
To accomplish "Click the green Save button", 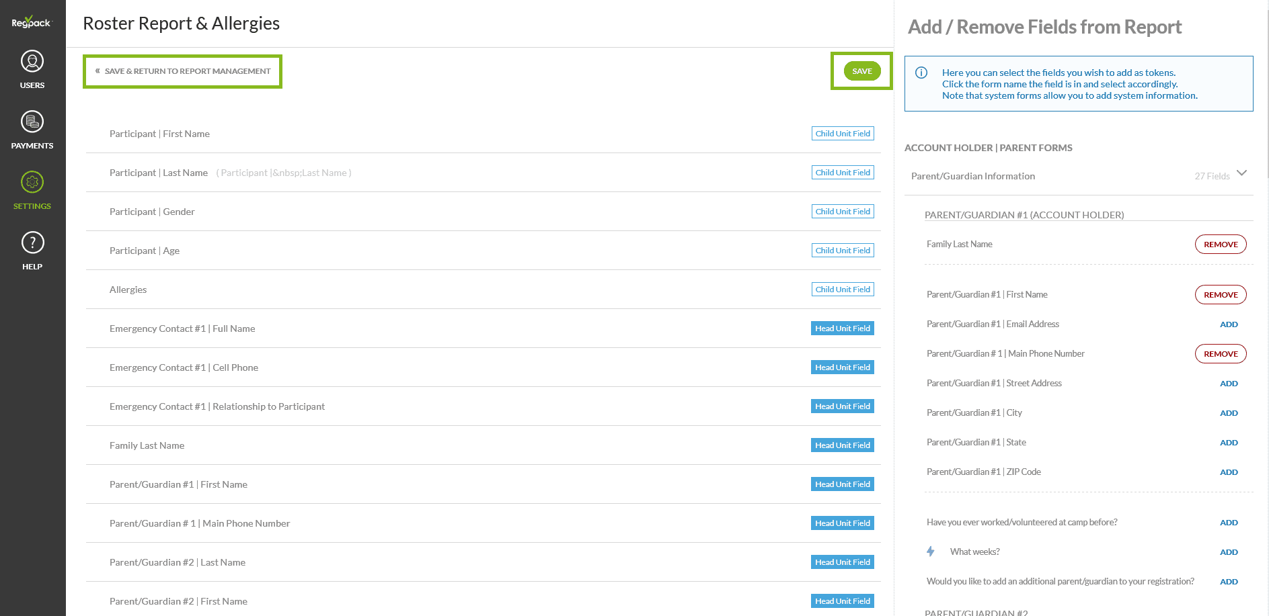I will coord(861,71).
